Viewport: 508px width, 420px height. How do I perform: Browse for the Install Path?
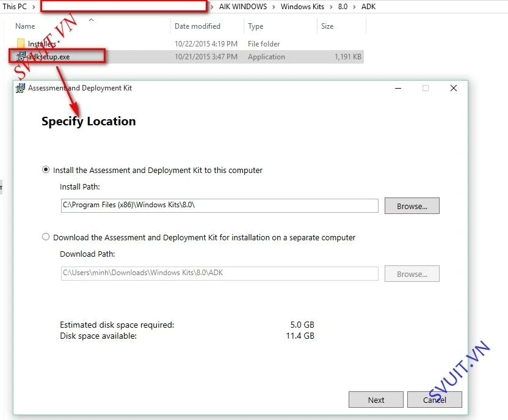coord(412,206)
